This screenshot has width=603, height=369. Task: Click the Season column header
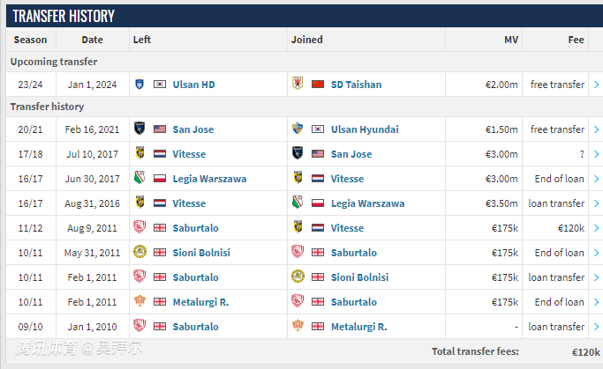pyautogui.click(x=30, y=40)
